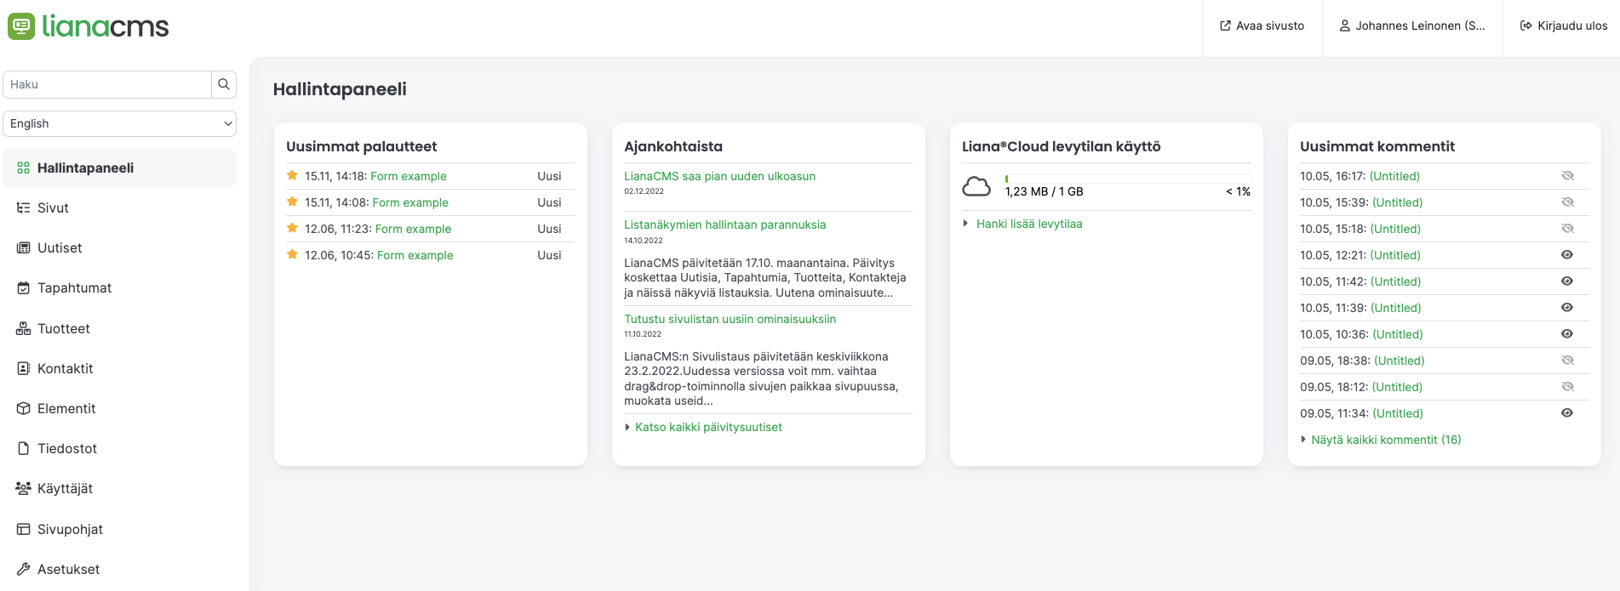Click the Asetukset wrench icon
Screen dimensions: 1620x591
click(x=24, y=569)
